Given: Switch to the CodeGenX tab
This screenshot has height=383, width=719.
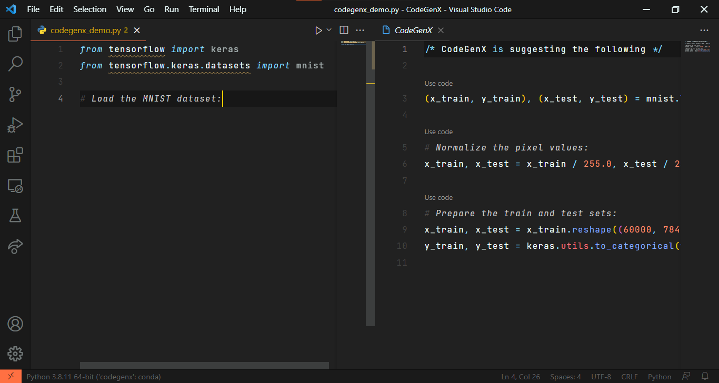Looking at the screenshot, I should tap(413, 31).
